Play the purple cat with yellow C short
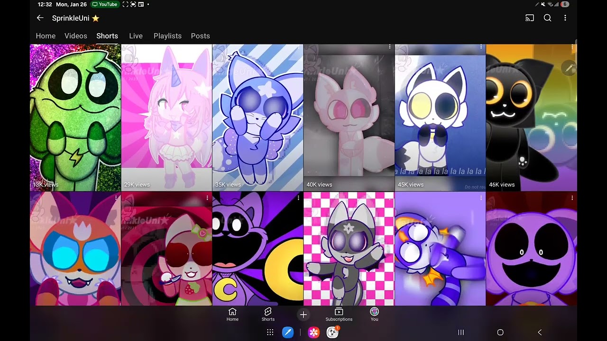Viewport: 607px width, 341px height. point(258,249)
